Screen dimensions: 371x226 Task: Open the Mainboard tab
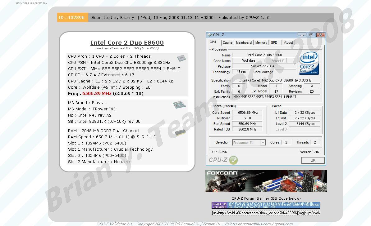pos(244,42)
